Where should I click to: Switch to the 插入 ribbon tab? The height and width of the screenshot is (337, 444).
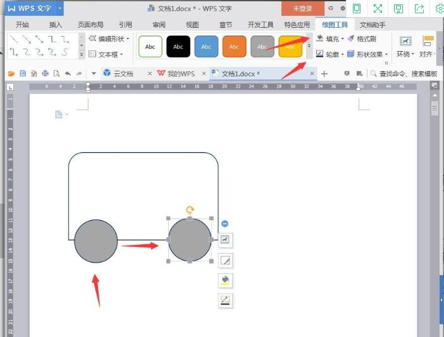55,25
